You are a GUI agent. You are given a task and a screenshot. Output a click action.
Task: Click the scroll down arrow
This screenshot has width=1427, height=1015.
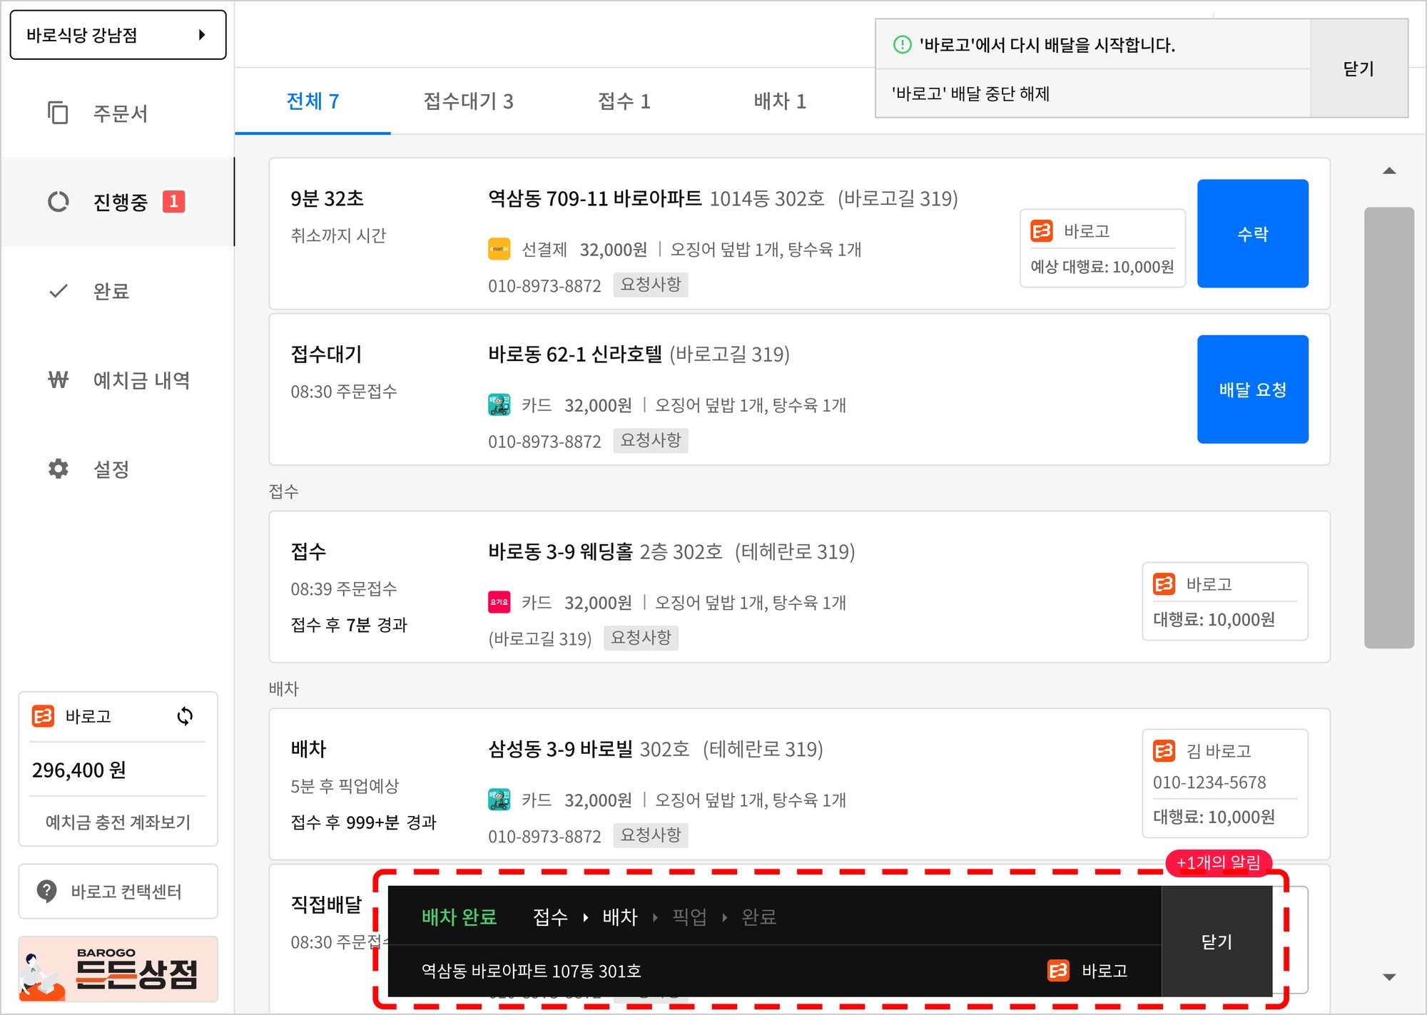[1388, 976]
